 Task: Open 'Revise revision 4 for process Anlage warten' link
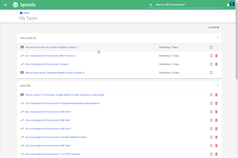click(x=64, y=95)
